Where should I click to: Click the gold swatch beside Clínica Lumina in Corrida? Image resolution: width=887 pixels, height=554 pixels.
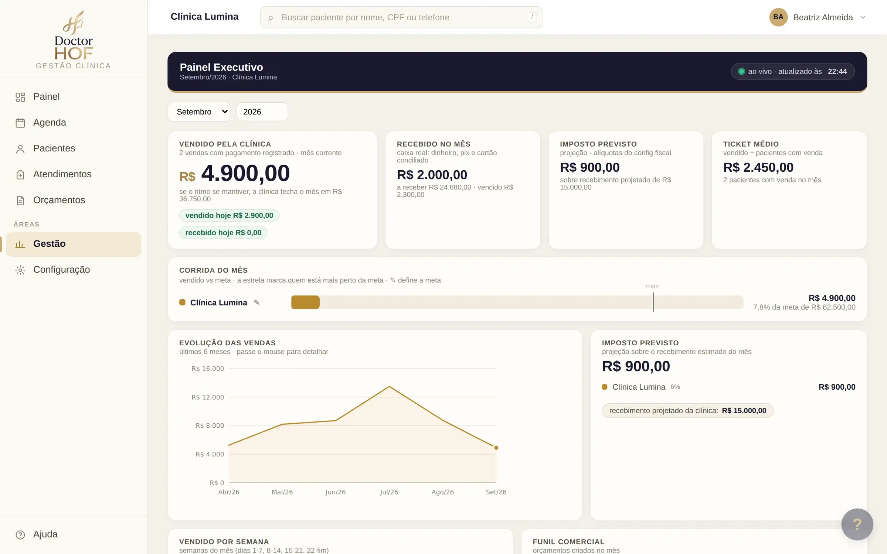tap(182, 302)
